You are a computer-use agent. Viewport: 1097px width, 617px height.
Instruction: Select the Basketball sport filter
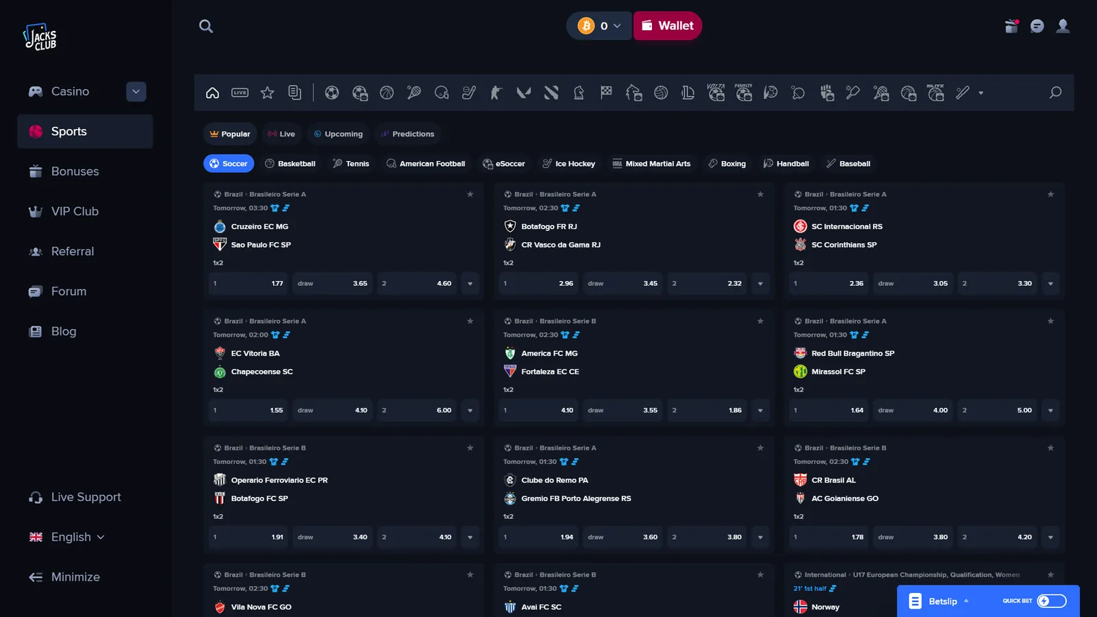(290, 164)
